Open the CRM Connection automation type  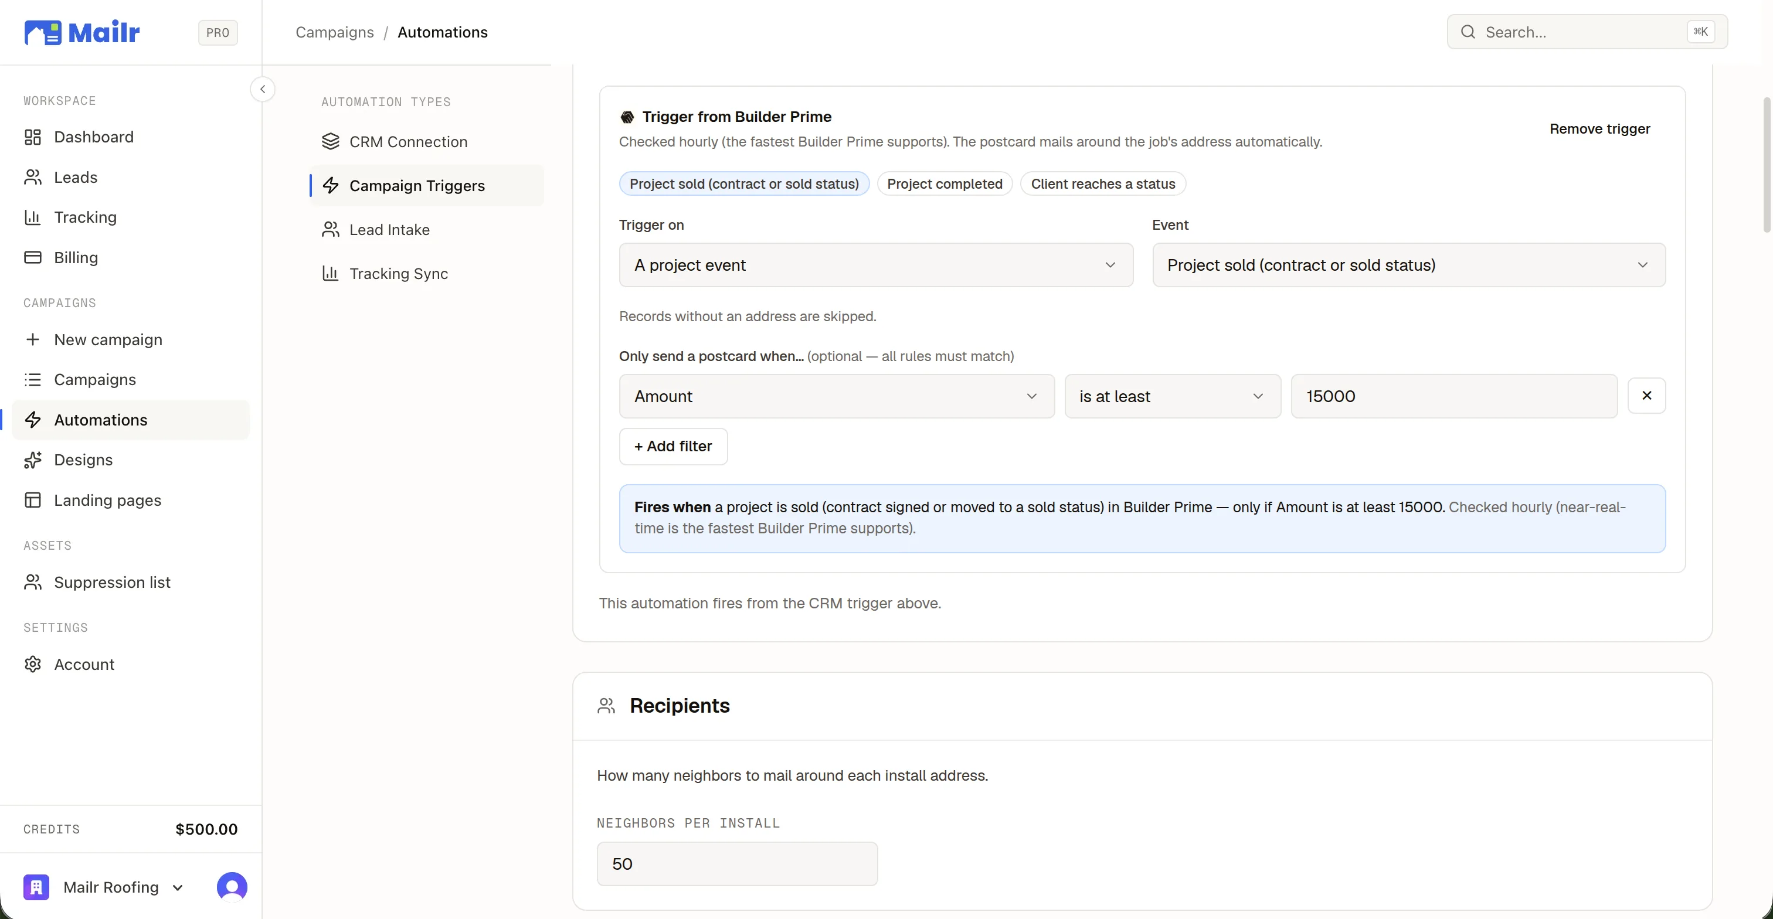click(x=426, y=142)
